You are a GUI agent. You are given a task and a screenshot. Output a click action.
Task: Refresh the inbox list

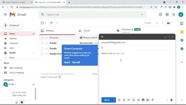click(51, 23)
